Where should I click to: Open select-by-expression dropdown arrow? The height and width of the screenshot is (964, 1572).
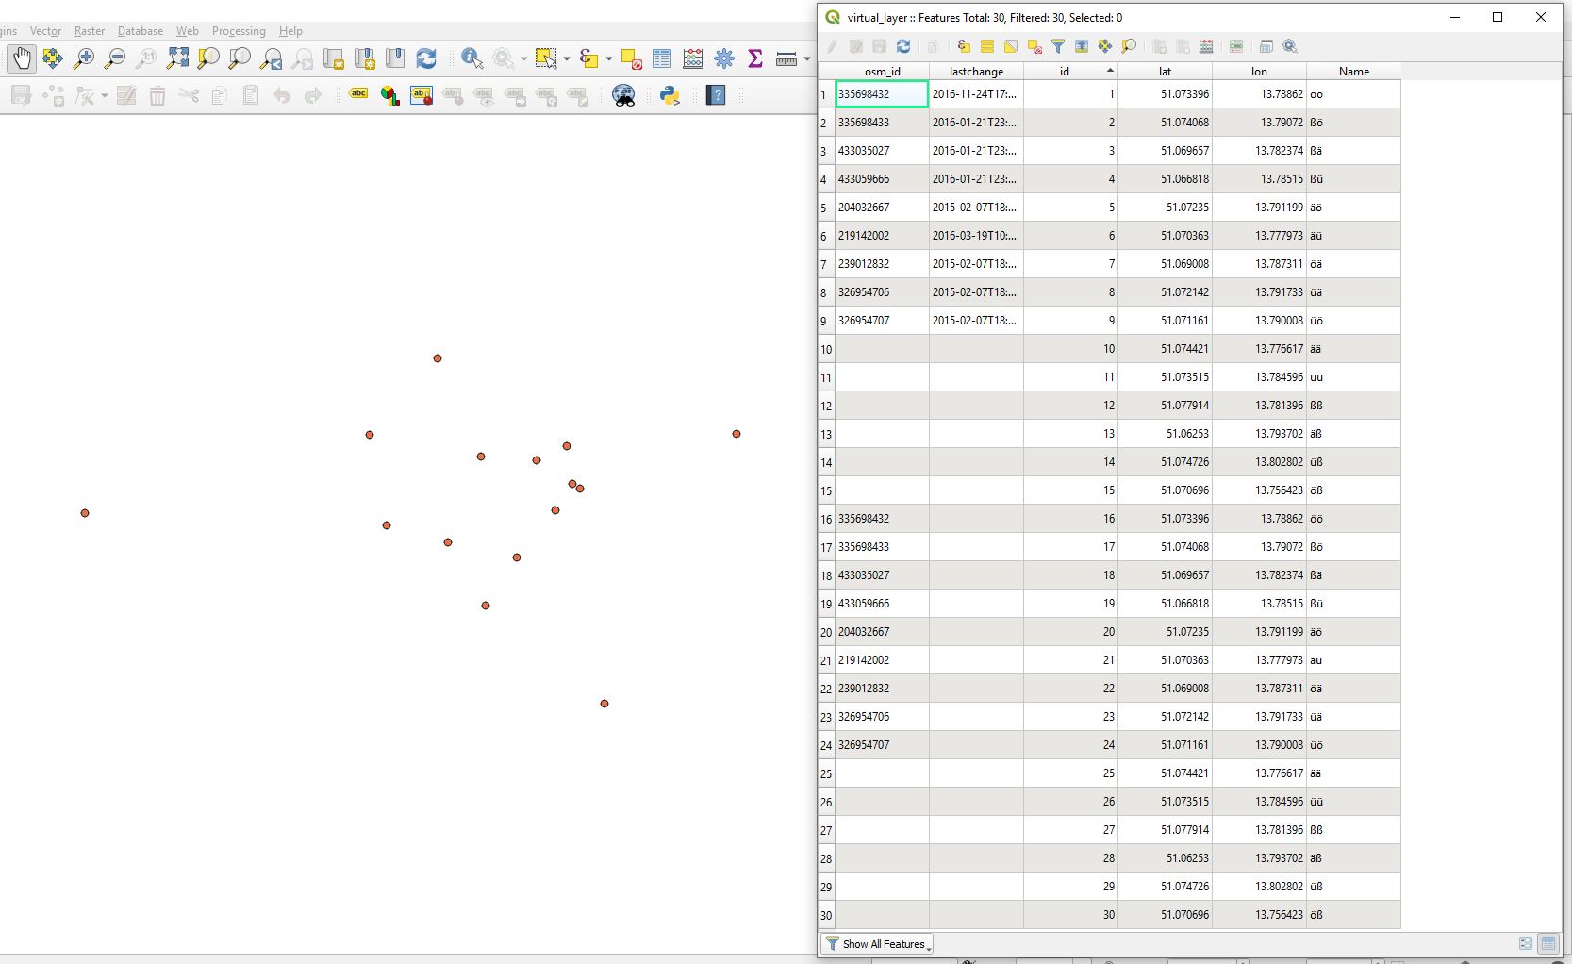click(x=608, y=58)
